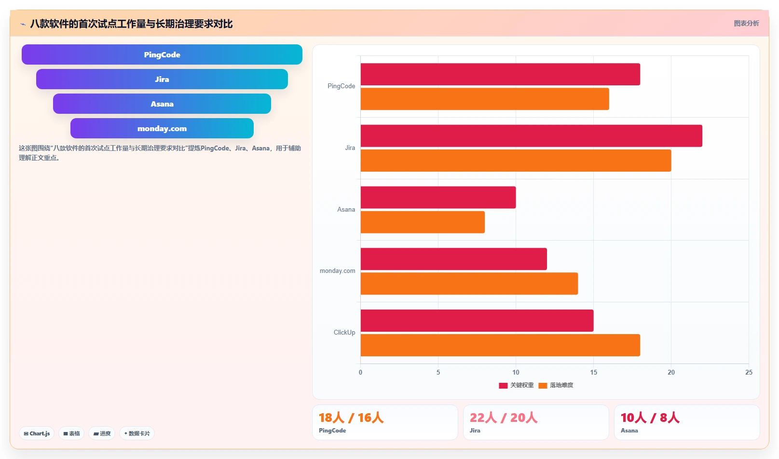Click PingCode's red 关键权重 bar
Image resolution: width=779 pixels, height=459 pixels.
point(500,74)
